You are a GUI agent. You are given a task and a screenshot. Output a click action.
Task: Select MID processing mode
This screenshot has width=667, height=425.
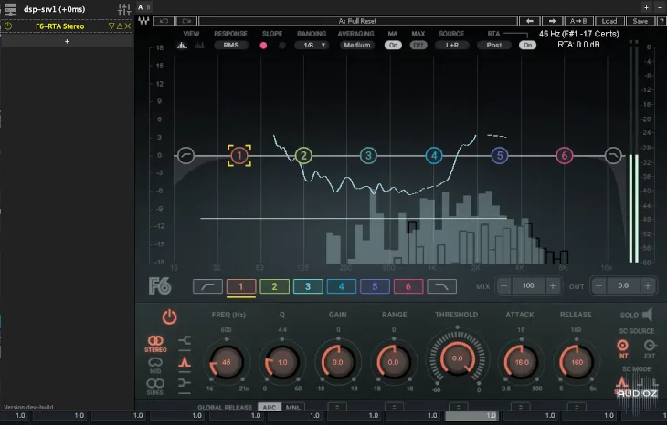155,365
